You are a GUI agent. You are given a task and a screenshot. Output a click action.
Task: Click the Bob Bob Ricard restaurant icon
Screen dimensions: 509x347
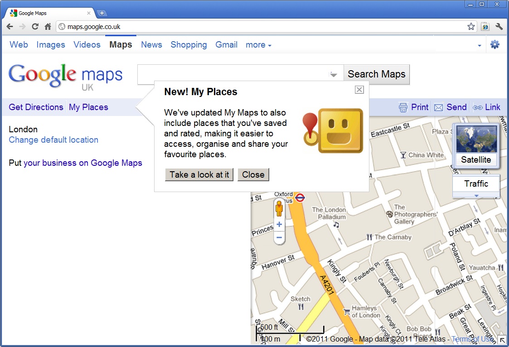point(437,332)
